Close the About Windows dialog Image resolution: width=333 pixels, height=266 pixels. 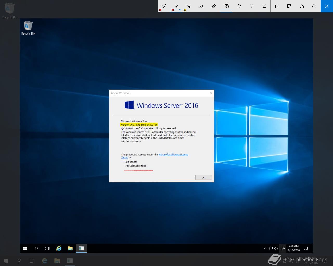[211, 93]
